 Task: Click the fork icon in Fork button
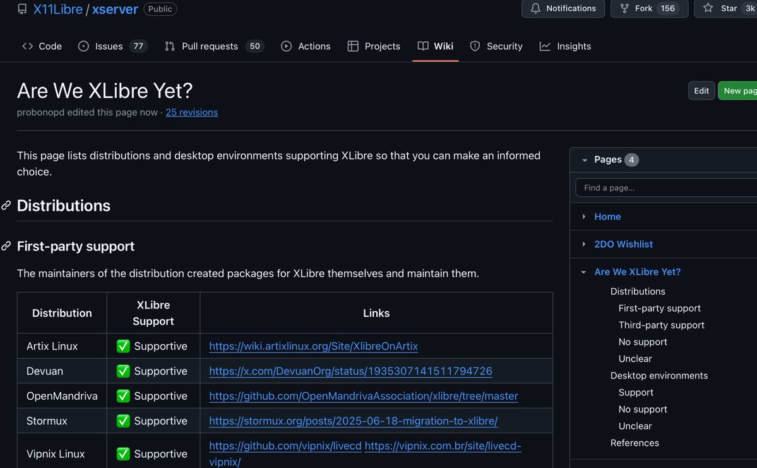click(x=624, y=8)
